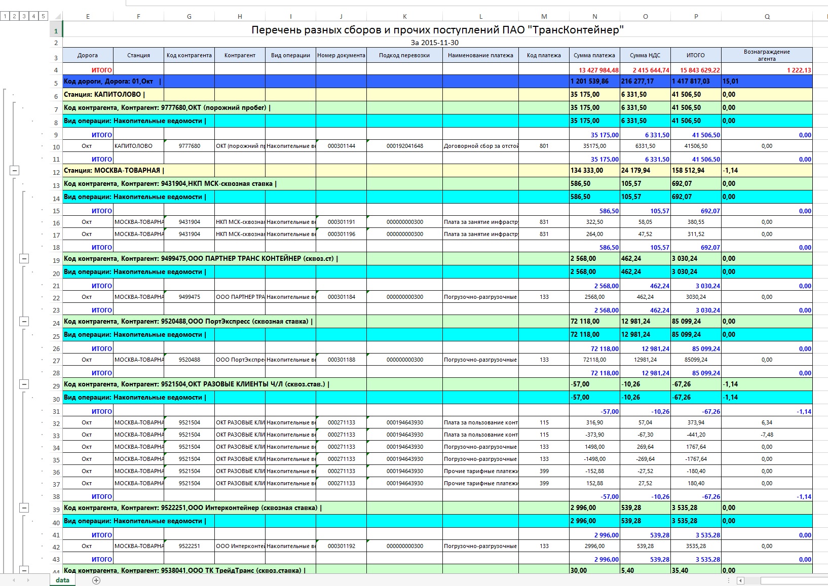Click the "Вознаграждение агента" heading cell
Image resolution: width=828 pixels, height=586 pixels.
tap(767, 55)
